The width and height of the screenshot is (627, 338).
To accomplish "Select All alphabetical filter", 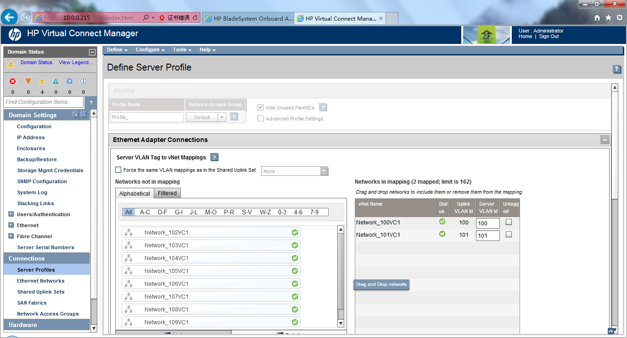I will click(x=129, y=212).
